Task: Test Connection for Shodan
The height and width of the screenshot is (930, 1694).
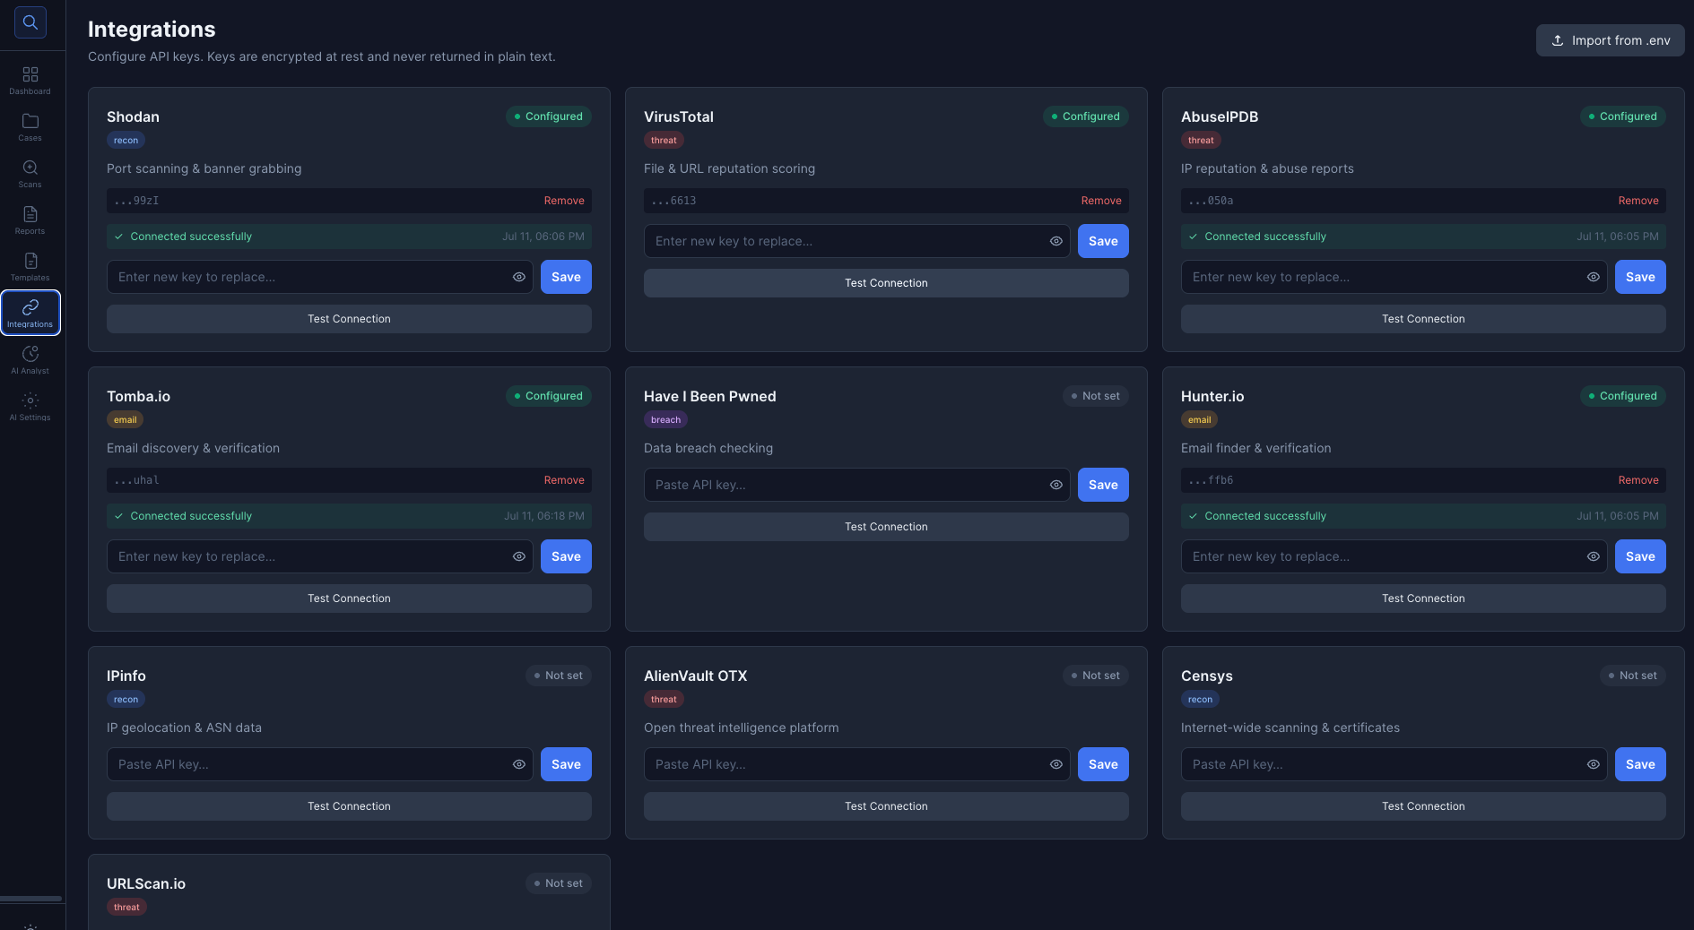Action: tap(349, 319)
